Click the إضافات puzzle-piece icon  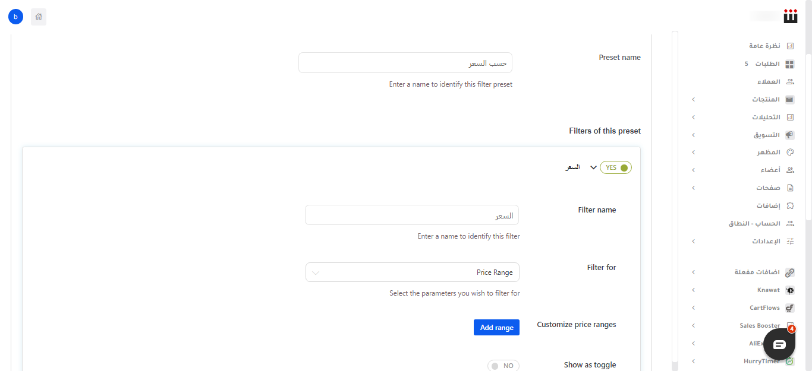click(x=790, y=205)
